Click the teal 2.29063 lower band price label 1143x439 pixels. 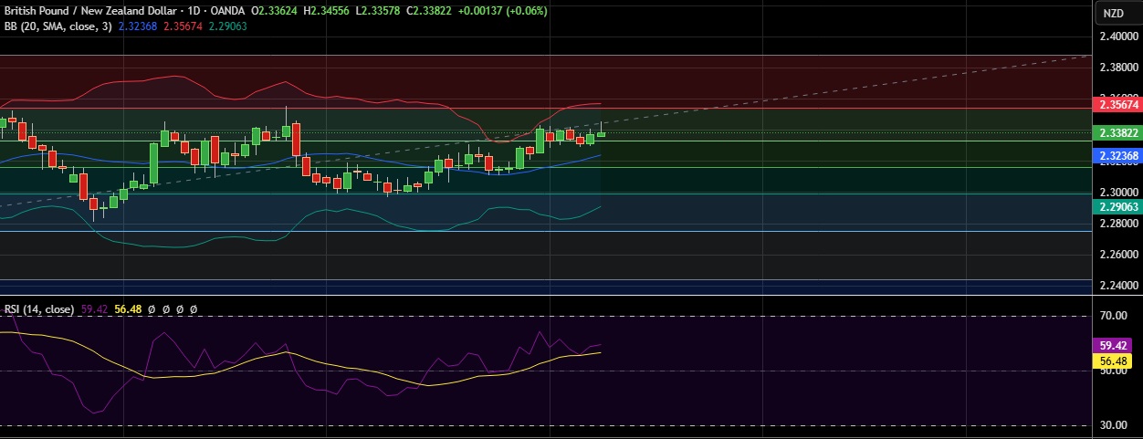1117,207
